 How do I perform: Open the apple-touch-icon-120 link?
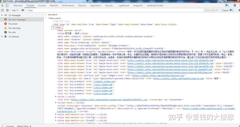coord(170,66)
